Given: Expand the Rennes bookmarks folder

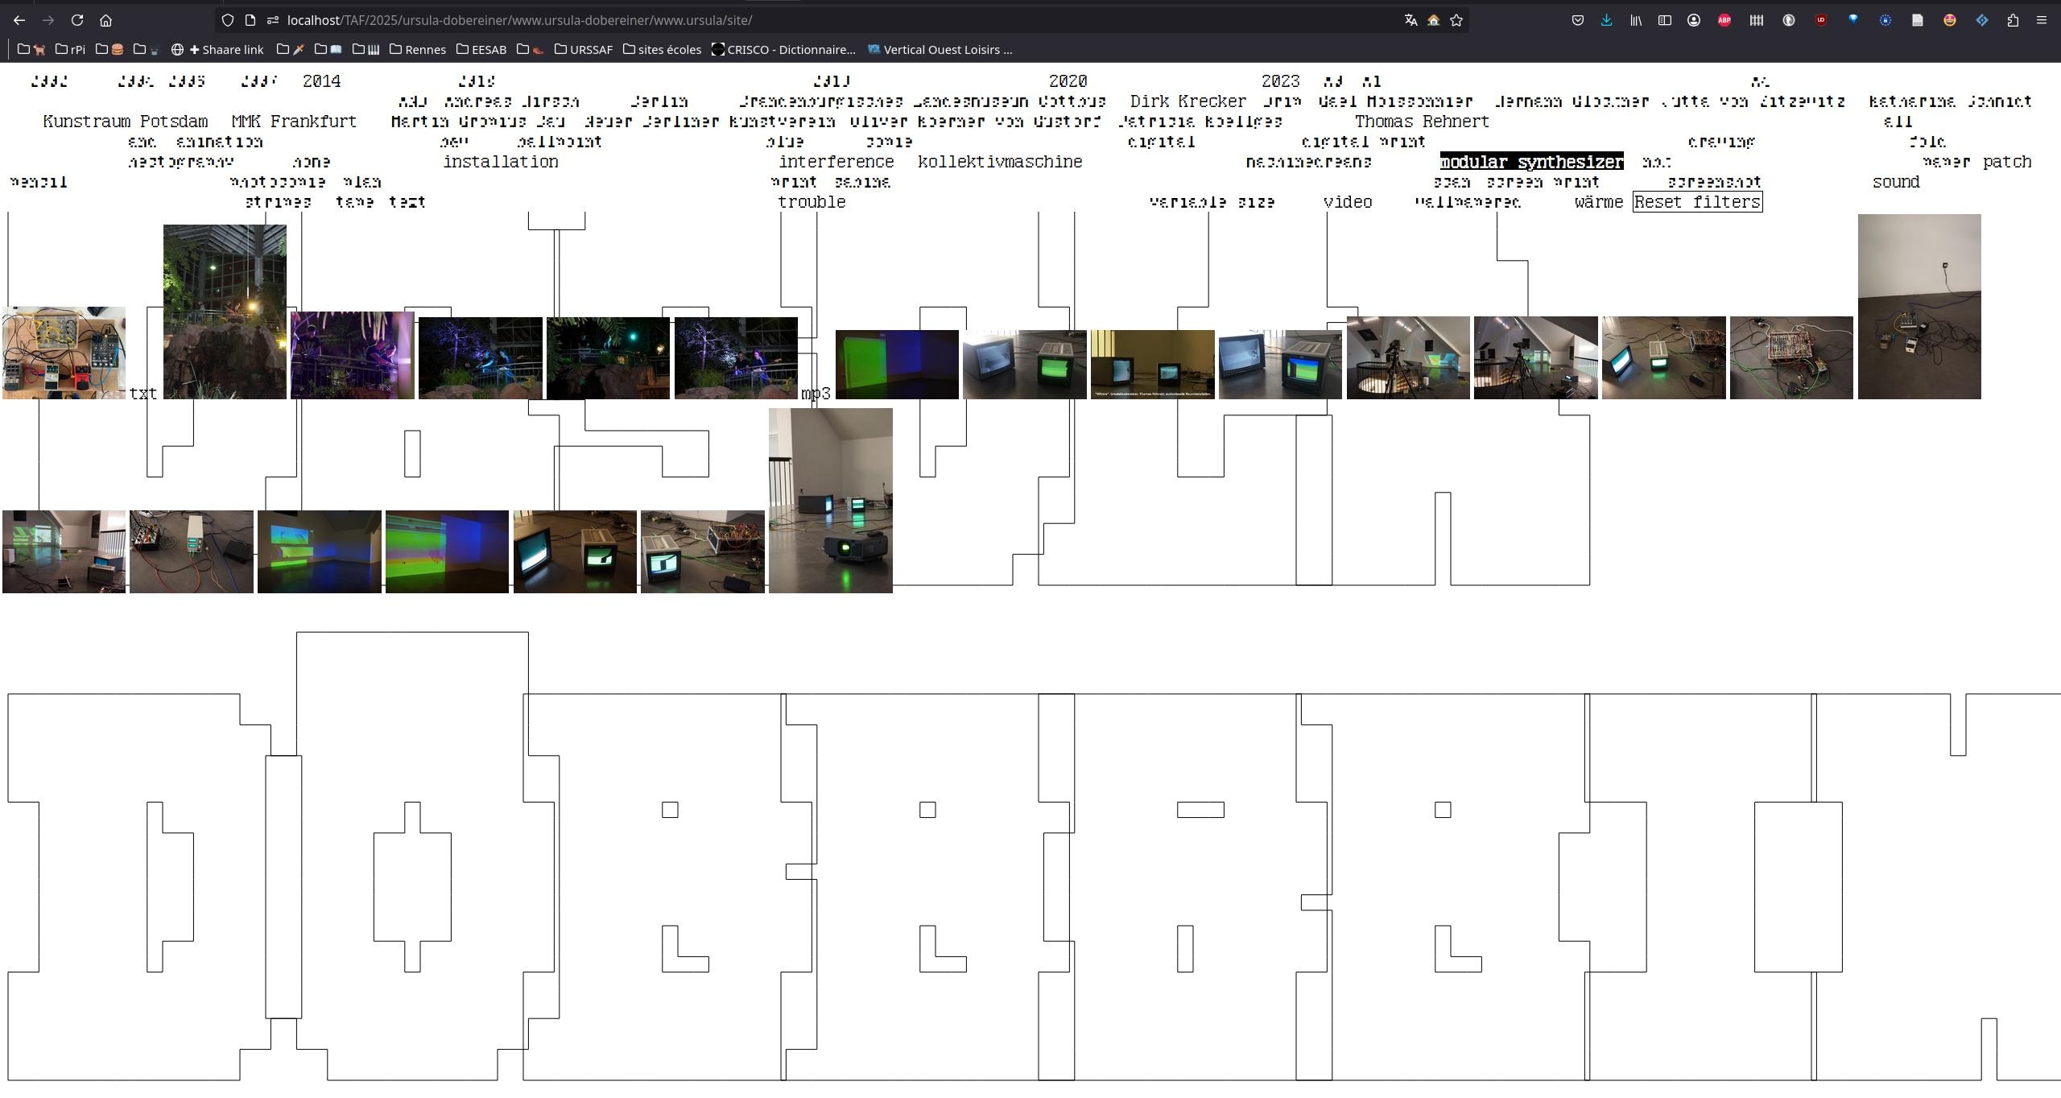Looking at the screenshot, I should pos(418,50).
